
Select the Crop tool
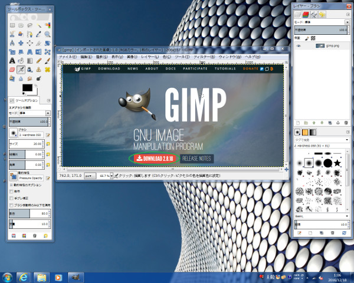pyautogui.click(x=38, y=43)
